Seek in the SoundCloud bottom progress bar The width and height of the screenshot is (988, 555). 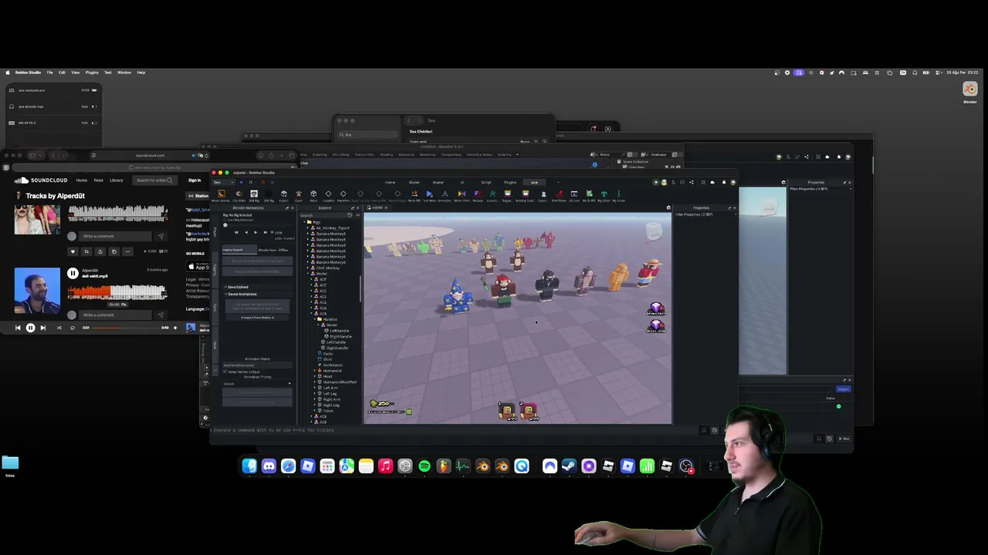pos(125,328)
